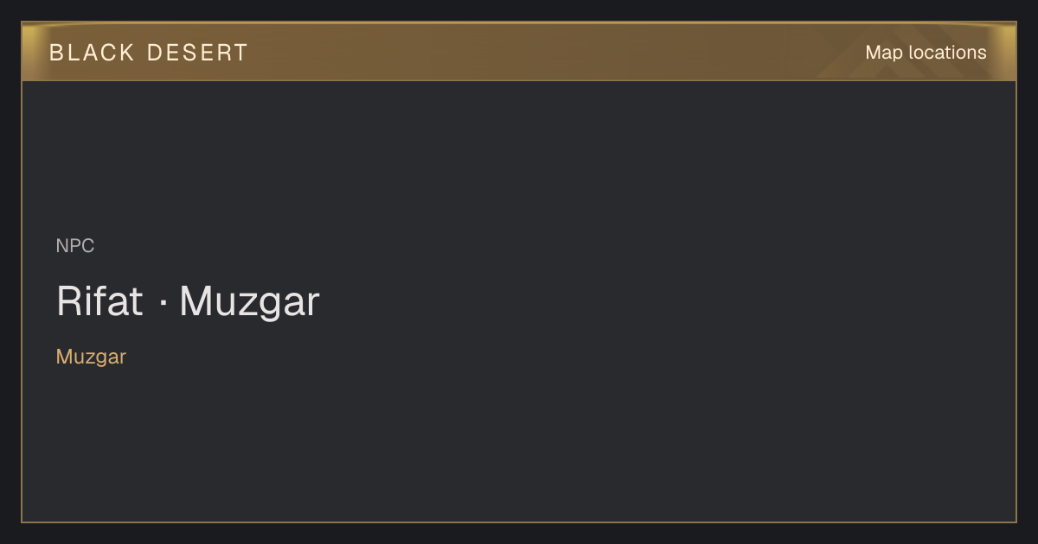Click the BLACK DESERT title

point(149,53)
